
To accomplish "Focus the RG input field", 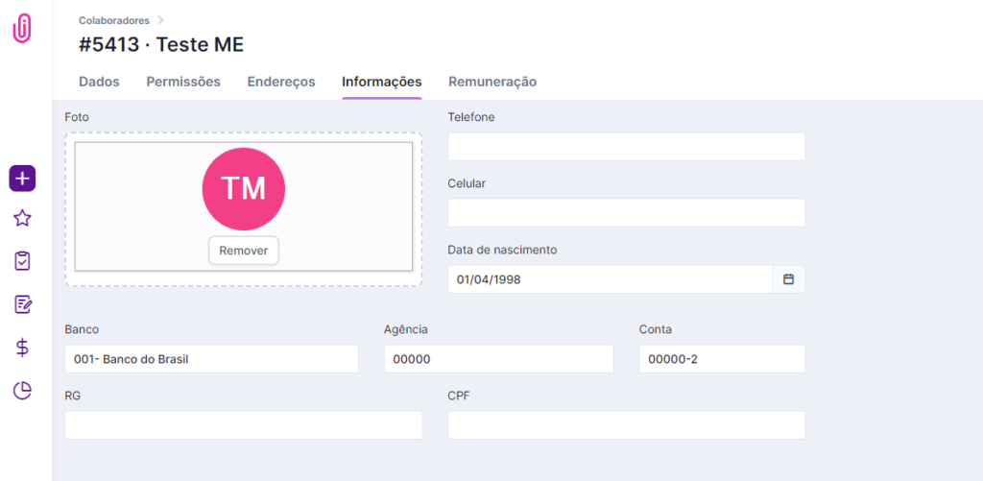I will click(243, 425).
